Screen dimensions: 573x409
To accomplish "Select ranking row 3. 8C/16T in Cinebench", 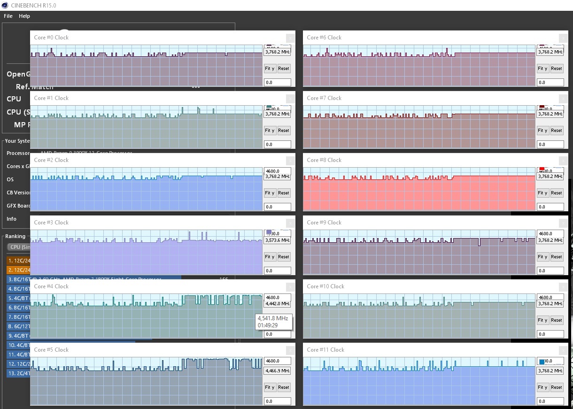I will (18, 279).
